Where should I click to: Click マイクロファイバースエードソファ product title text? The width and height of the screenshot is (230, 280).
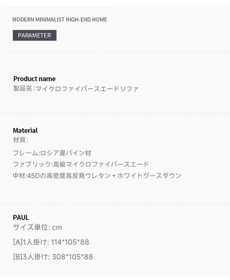click(87, 89)
